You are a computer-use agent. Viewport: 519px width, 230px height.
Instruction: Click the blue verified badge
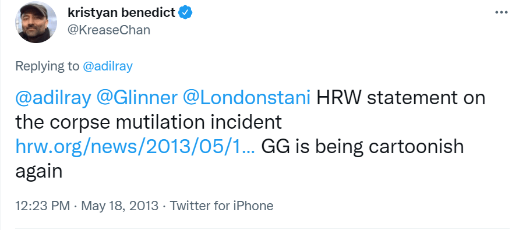pos(185,13)
